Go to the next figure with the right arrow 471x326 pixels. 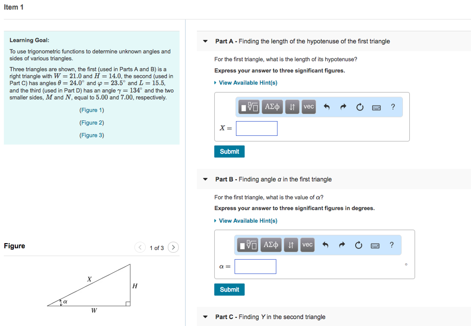coord(173,247)
